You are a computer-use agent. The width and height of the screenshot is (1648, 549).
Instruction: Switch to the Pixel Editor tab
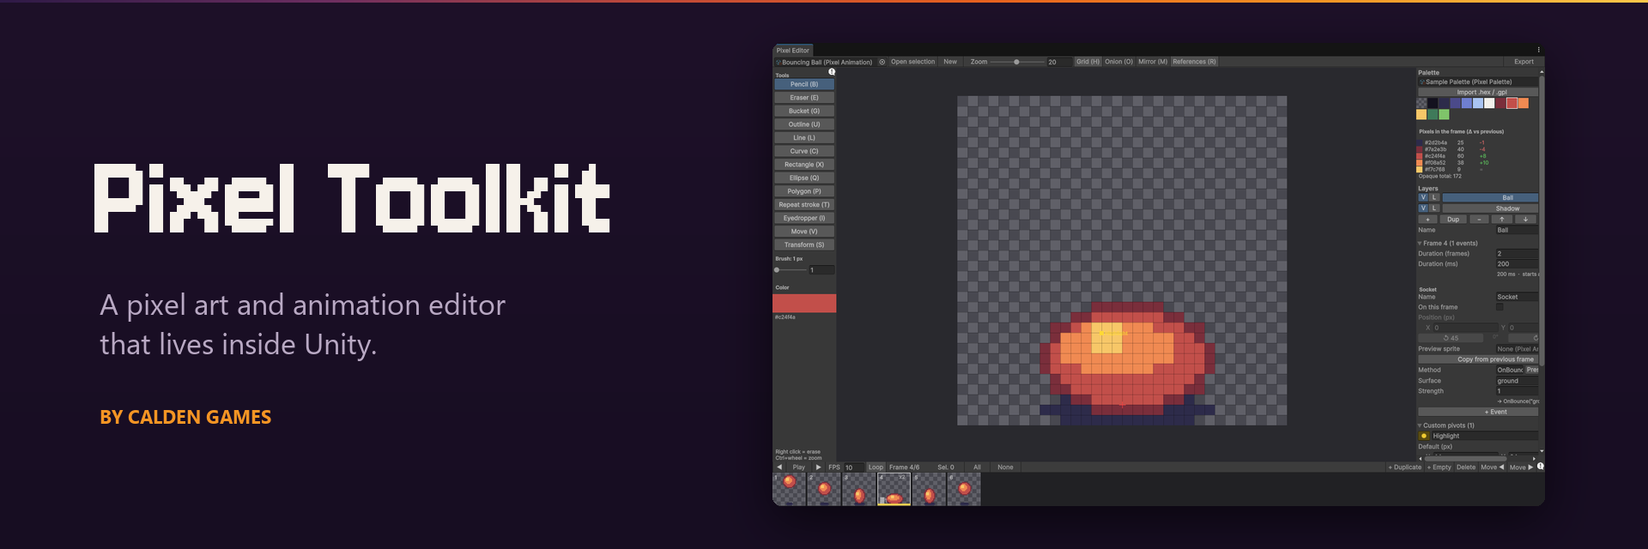tap(793, 51)
